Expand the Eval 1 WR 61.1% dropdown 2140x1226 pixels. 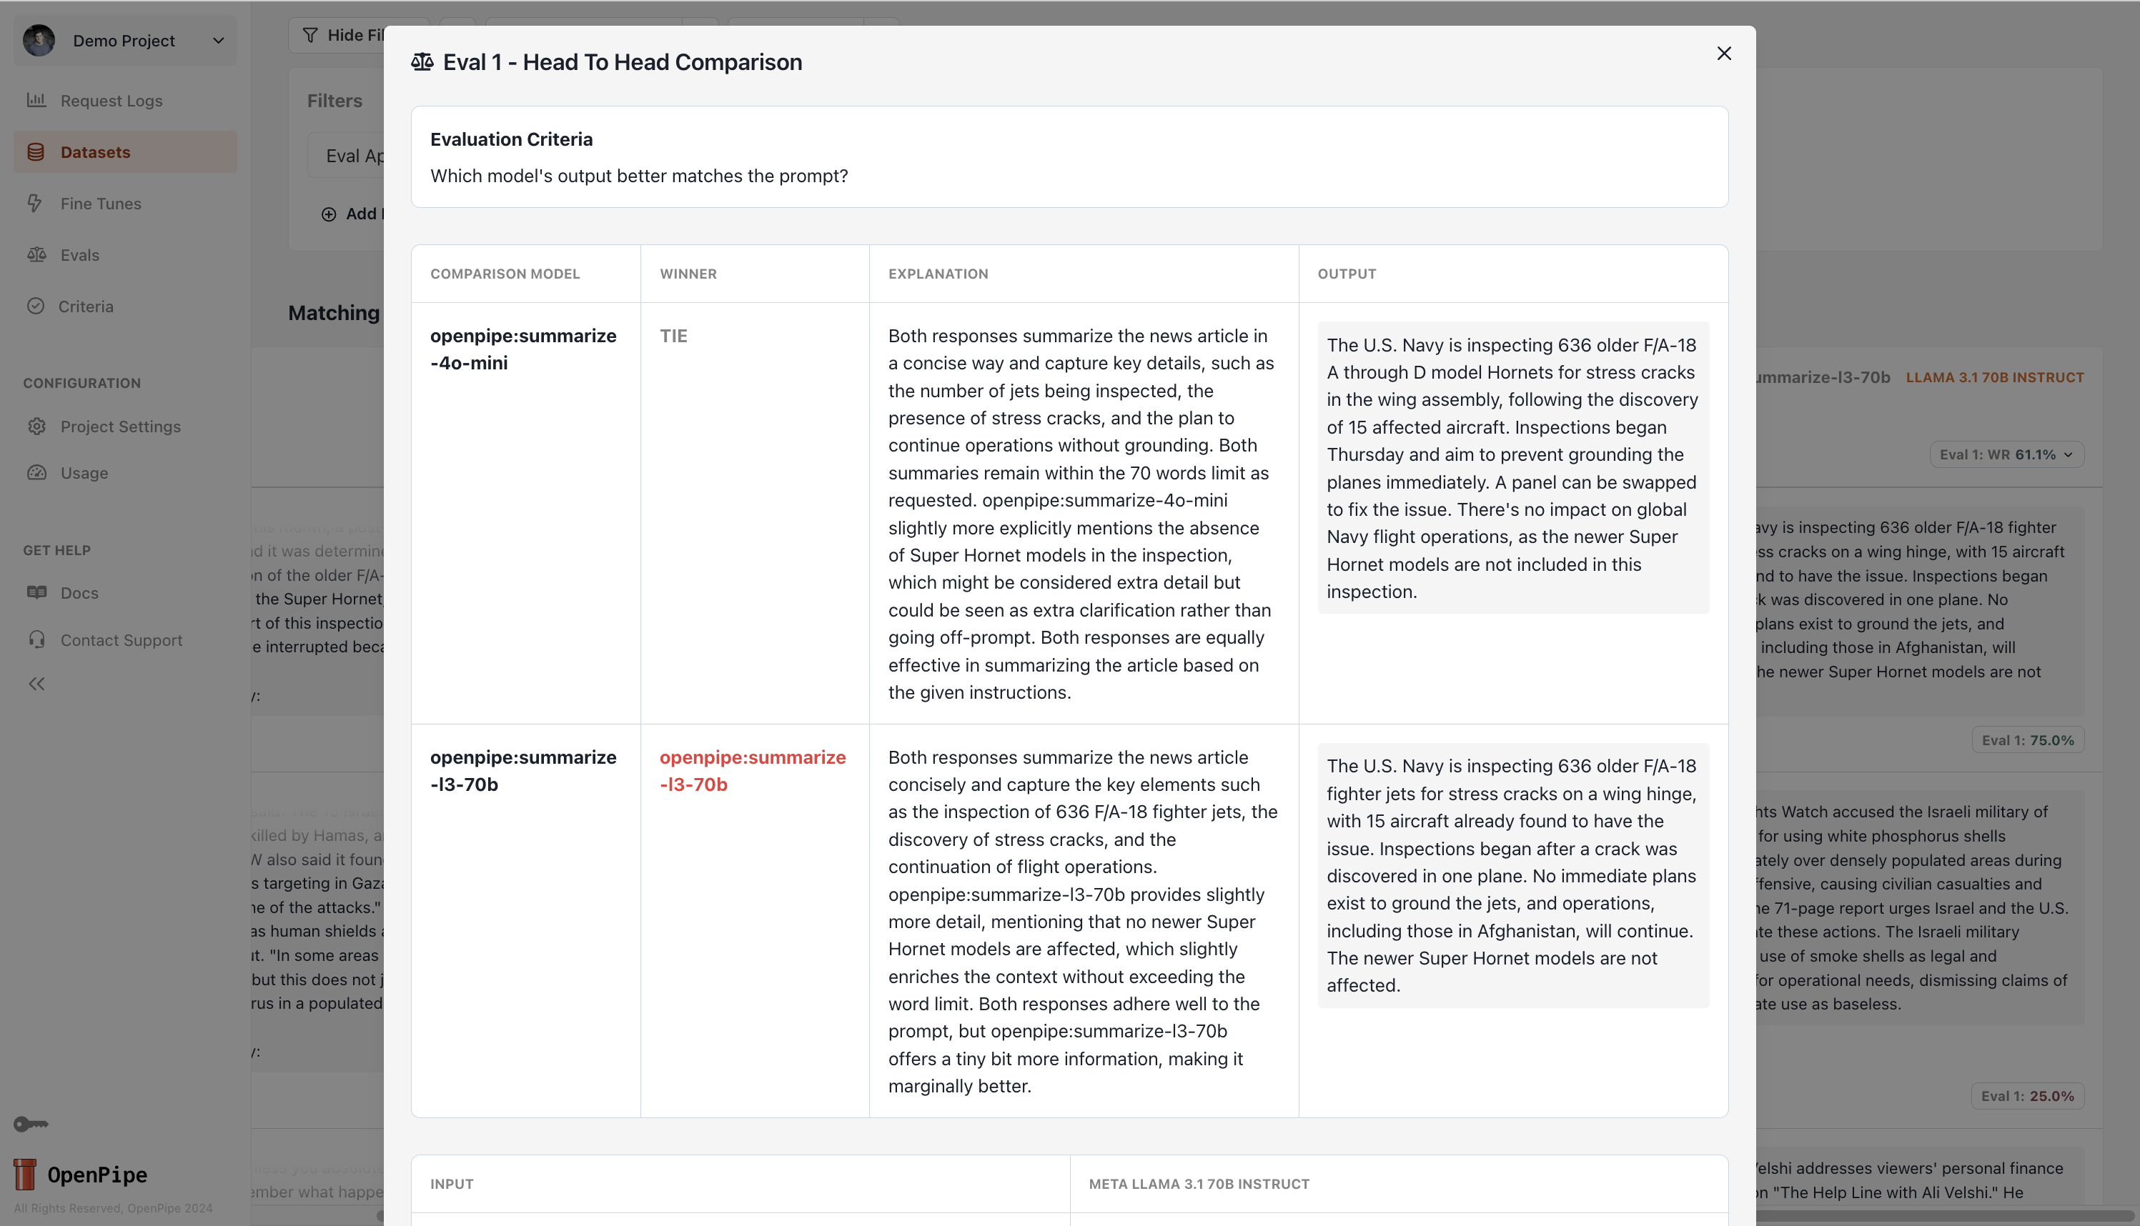coord(2006,454)
